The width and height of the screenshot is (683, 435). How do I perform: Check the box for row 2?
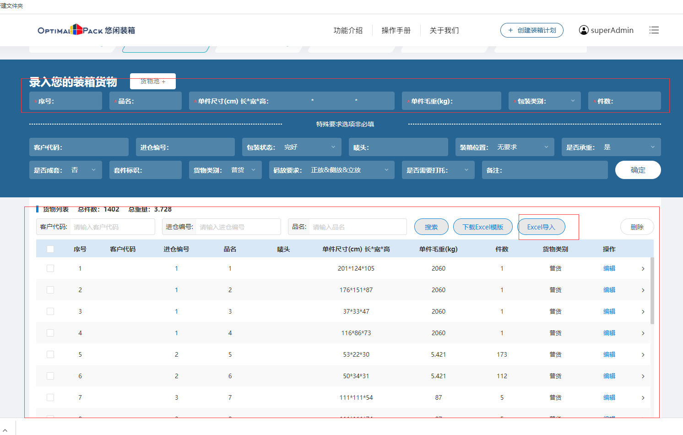tap(50, 290)
